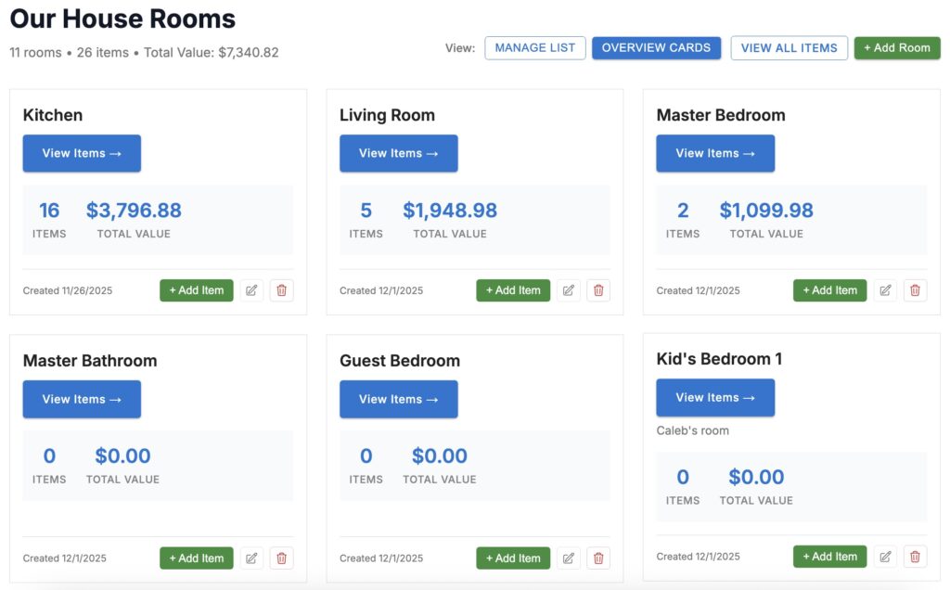Open the edit icon for Master Bedroom
950x590 pixels.
pyautogui.click(x=885, y=290)
